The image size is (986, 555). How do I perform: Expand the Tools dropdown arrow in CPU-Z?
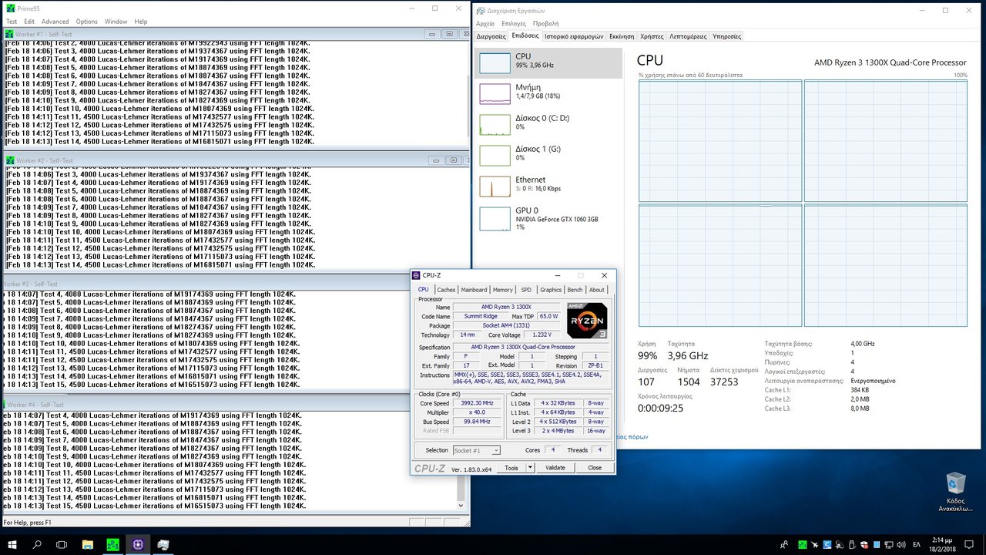click(530, 468)
